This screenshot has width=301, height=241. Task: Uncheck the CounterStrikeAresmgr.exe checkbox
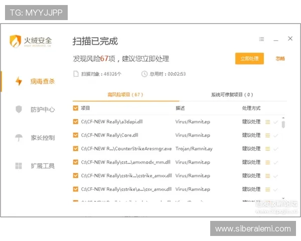76,149
